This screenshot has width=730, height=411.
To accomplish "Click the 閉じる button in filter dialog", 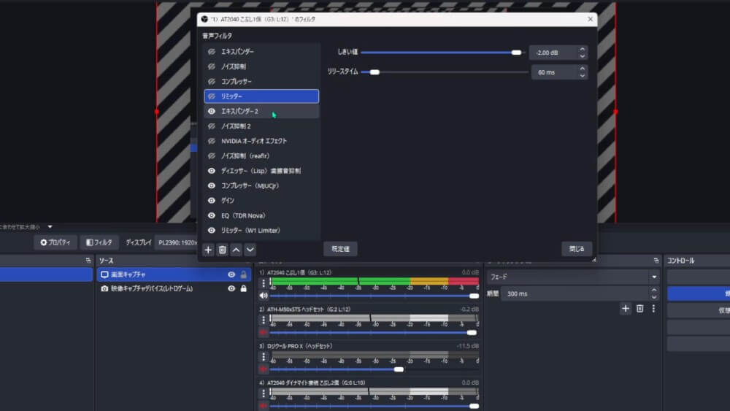I will pyautogui.click(x=577, y=249).
